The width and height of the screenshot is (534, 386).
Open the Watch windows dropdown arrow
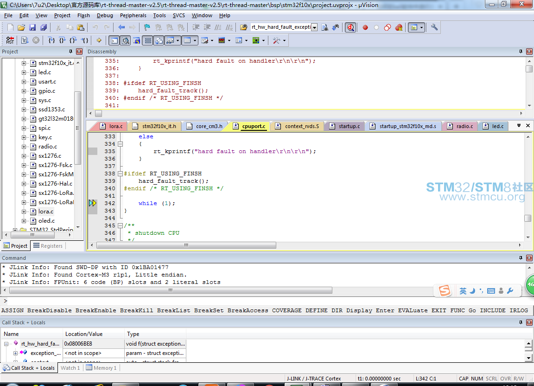[178, 40]
